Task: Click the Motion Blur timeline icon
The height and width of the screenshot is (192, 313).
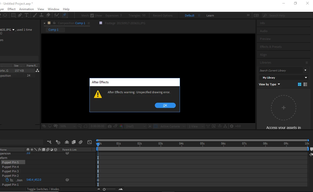Action: coord(81,142)
